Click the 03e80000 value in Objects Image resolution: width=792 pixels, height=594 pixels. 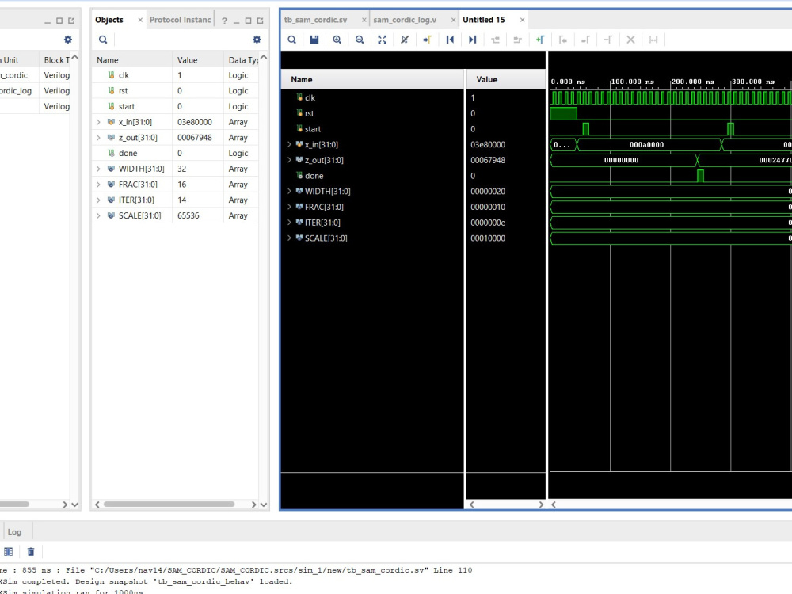(x=195, y=122)
